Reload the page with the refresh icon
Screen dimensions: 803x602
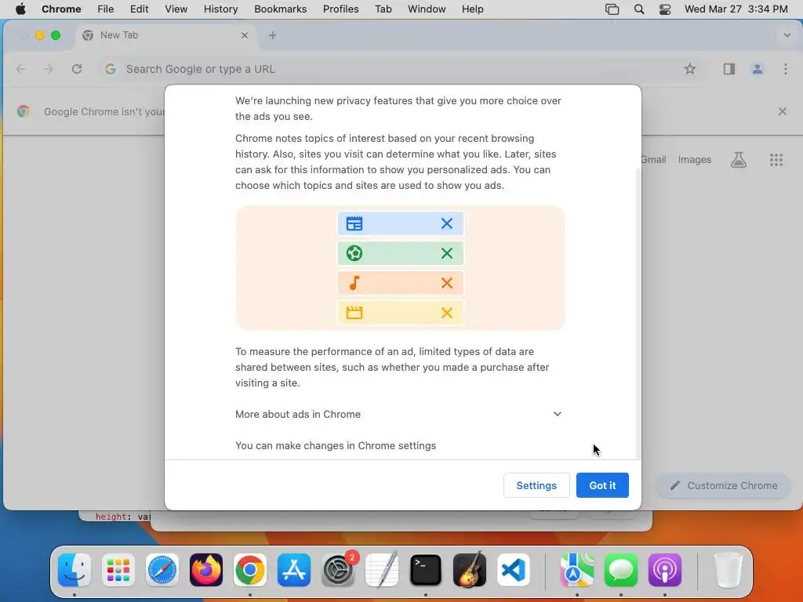(x=77, y=69)
